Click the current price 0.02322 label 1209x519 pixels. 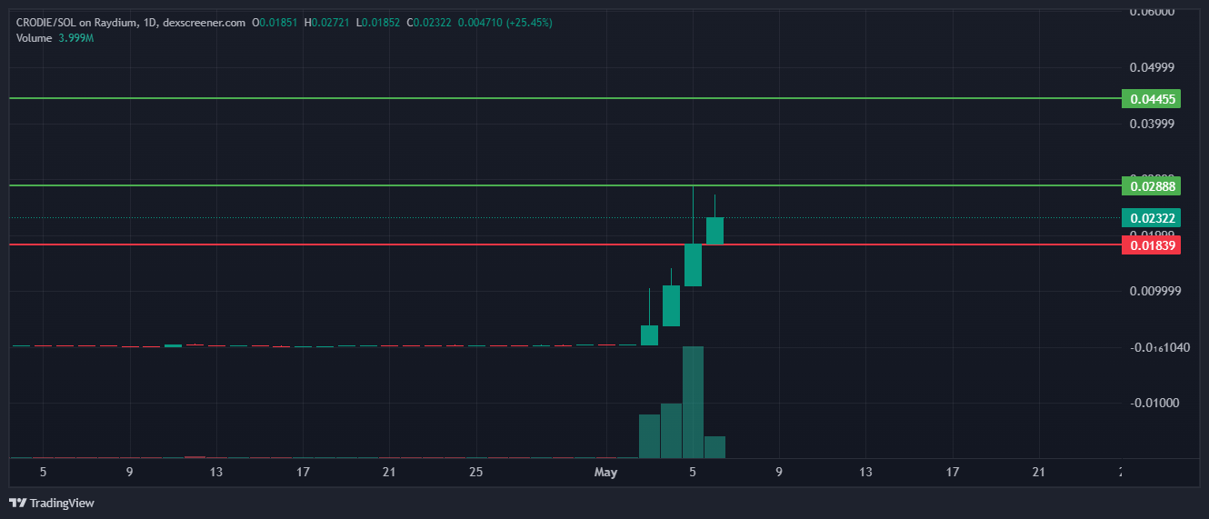point(1151,218)
